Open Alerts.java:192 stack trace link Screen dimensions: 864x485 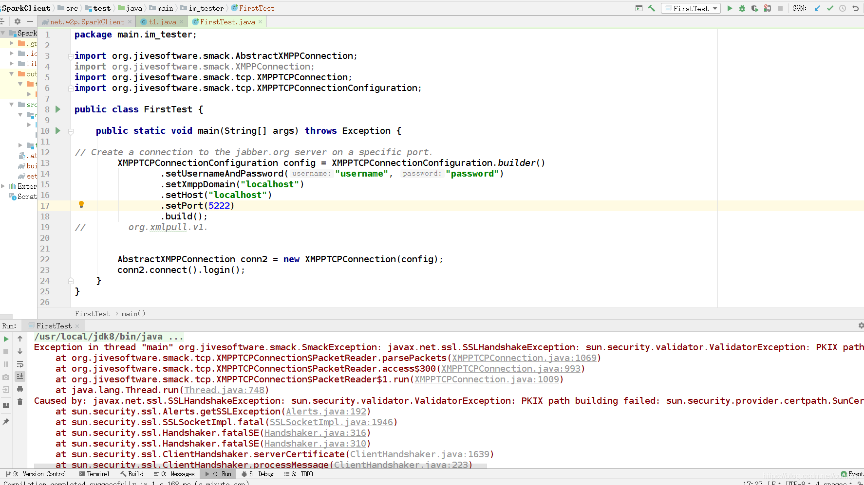point(326,412)
